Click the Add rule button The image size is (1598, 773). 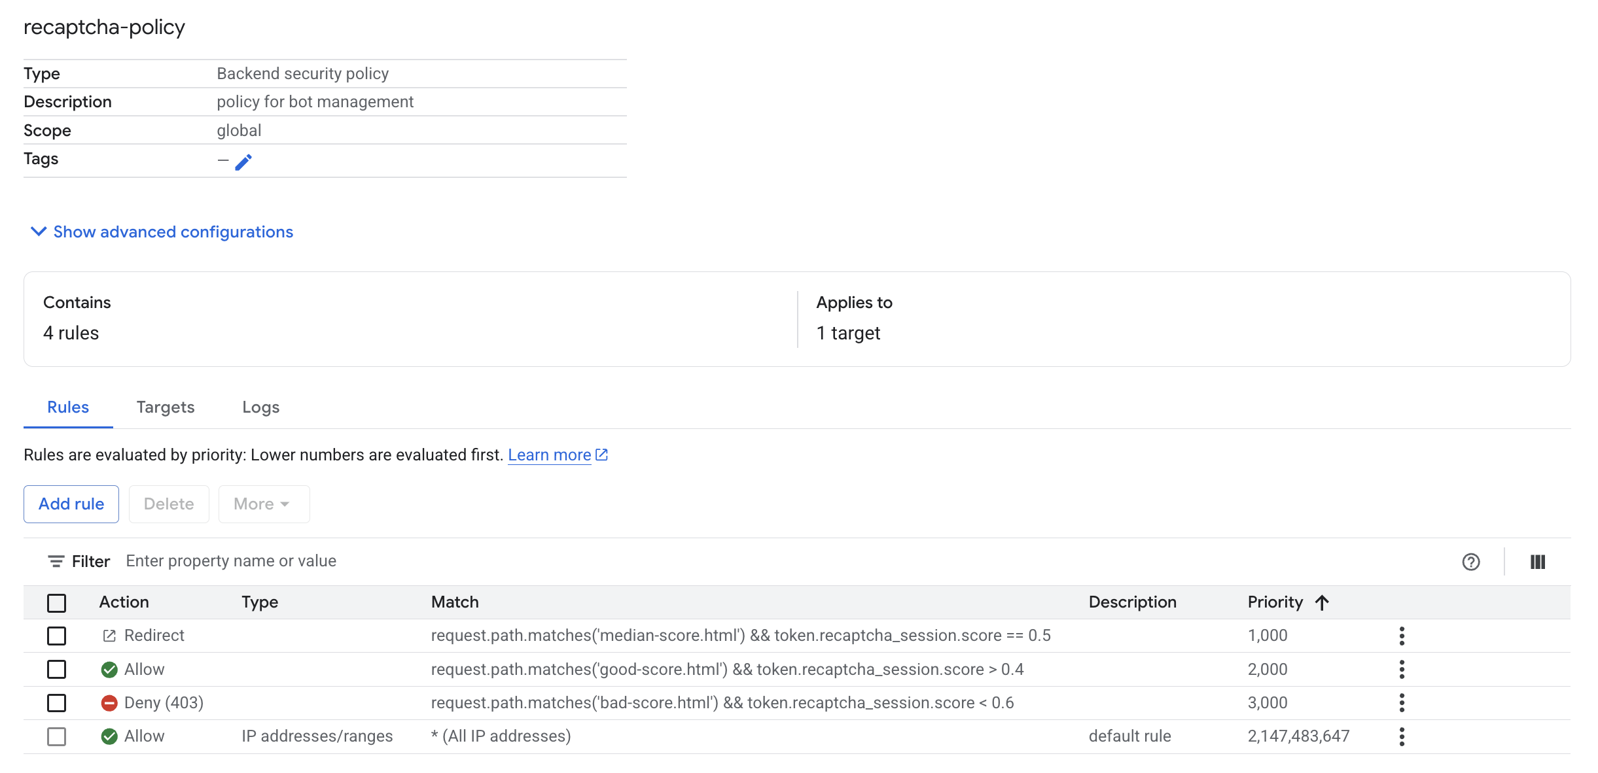point(71,504)
